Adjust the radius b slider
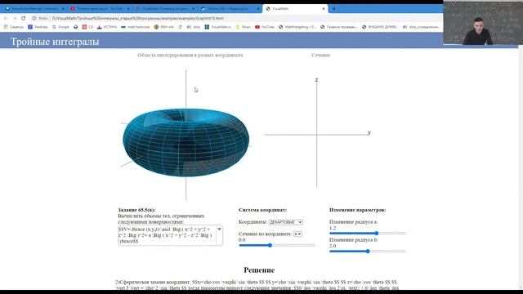 coord(368,252)
